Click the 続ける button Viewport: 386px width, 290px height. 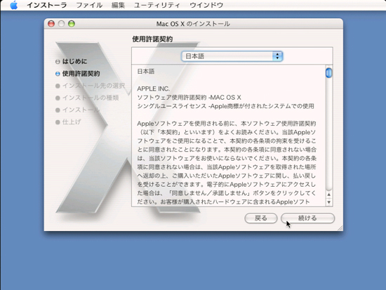307,218
